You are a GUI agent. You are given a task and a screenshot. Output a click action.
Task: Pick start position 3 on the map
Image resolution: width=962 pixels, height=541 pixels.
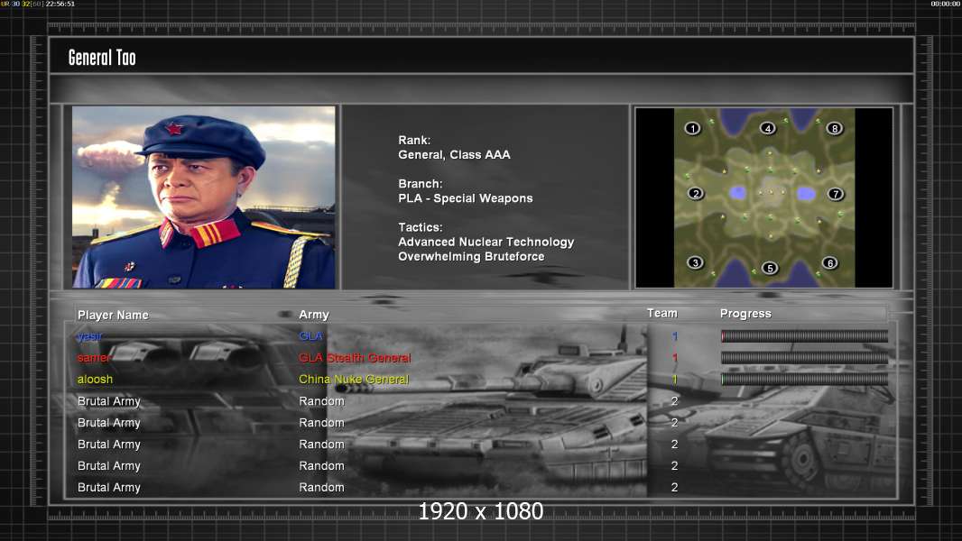[694, 262]
